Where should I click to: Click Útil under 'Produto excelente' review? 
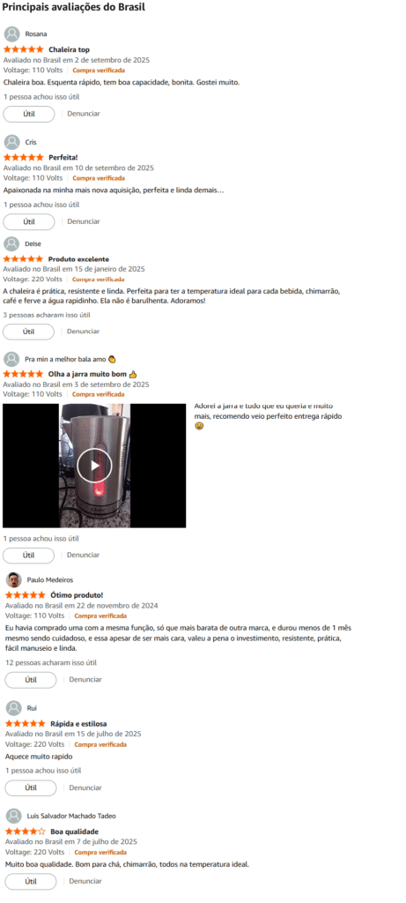[29, 332]
